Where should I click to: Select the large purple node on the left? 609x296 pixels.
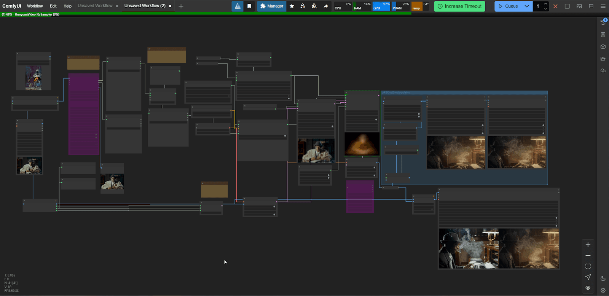tap(84, 114)
